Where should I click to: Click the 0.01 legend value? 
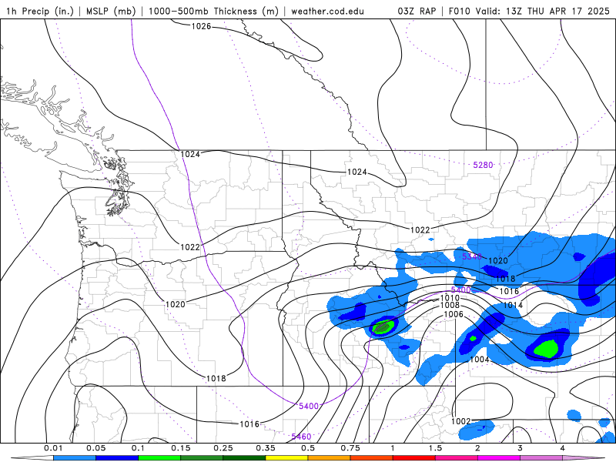pyautogui.click(x=53, y=448)
